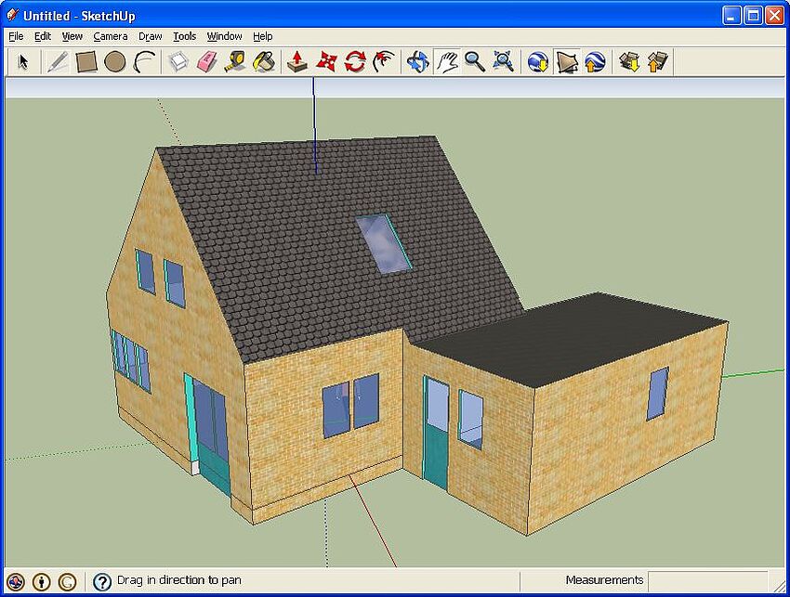
Task: Click the question mark Instructor icon
Action: (101, 581)
